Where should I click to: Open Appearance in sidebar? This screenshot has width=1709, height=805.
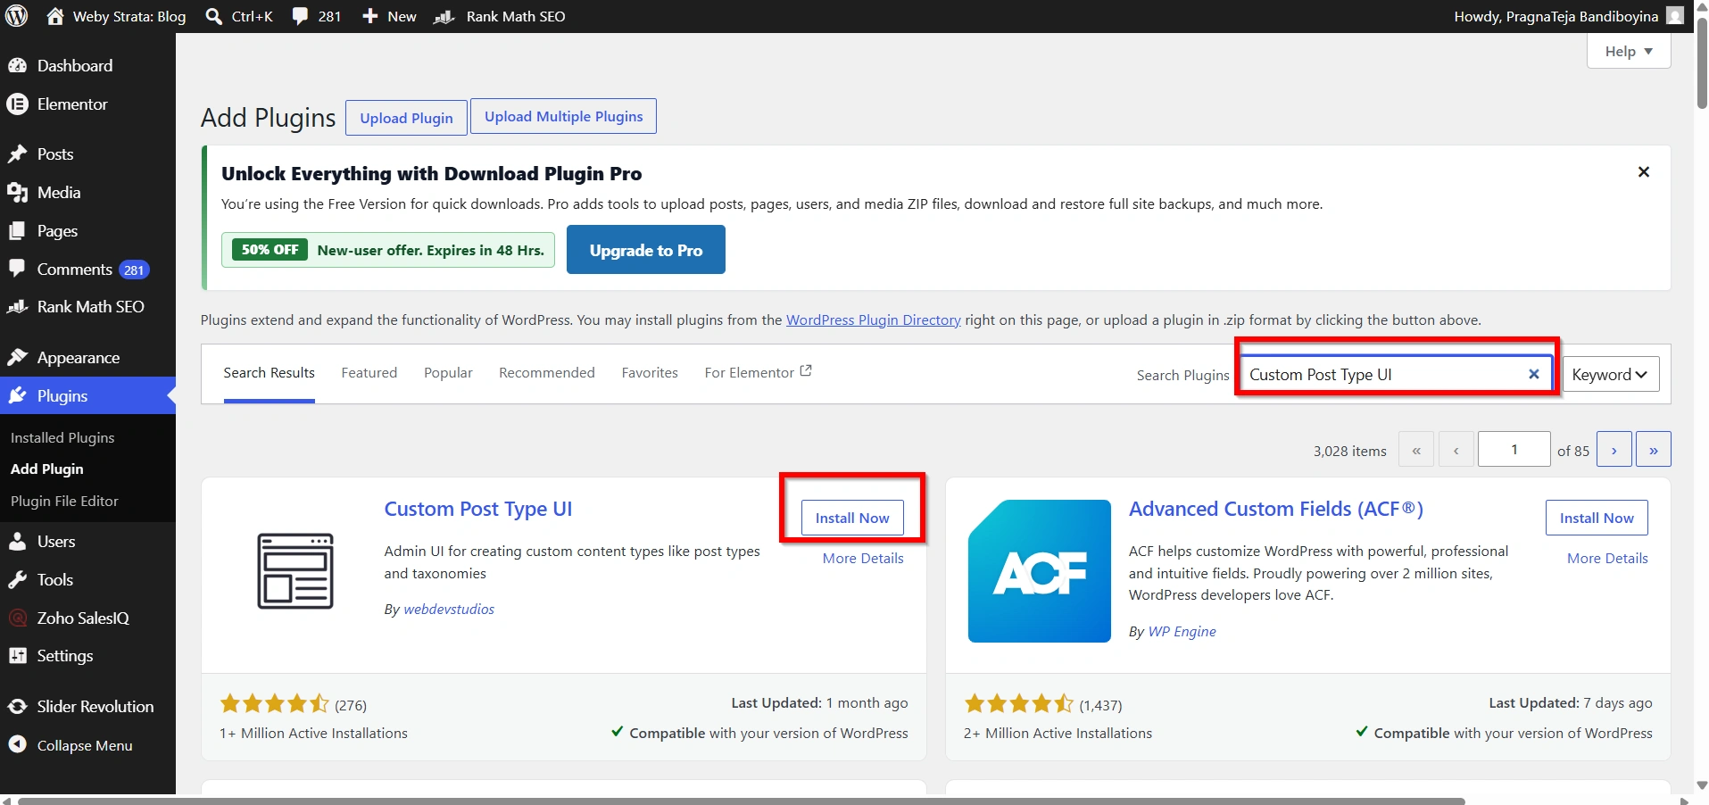(87, 358)
